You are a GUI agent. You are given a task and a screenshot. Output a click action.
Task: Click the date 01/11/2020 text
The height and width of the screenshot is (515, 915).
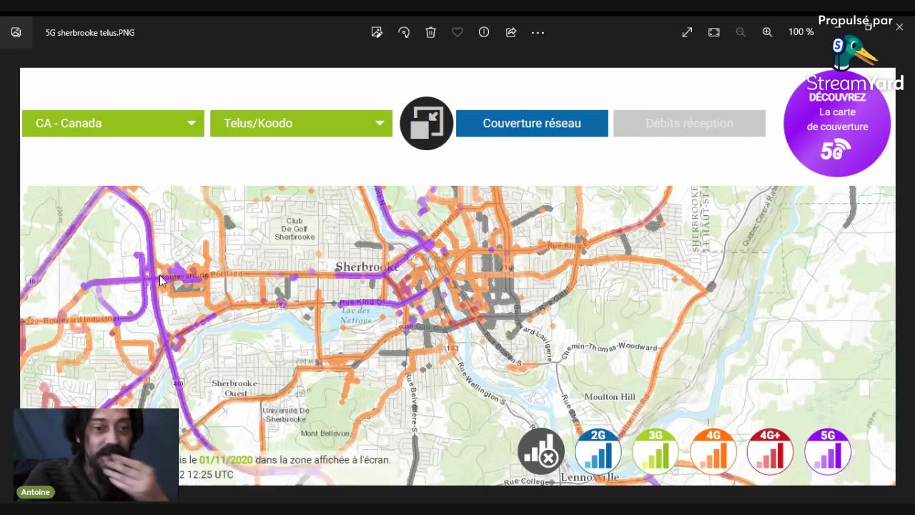point(226,460)
